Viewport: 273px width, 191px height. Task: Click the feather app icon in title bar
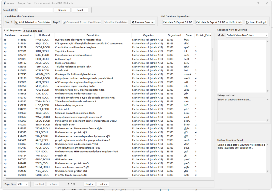(4, 3)
